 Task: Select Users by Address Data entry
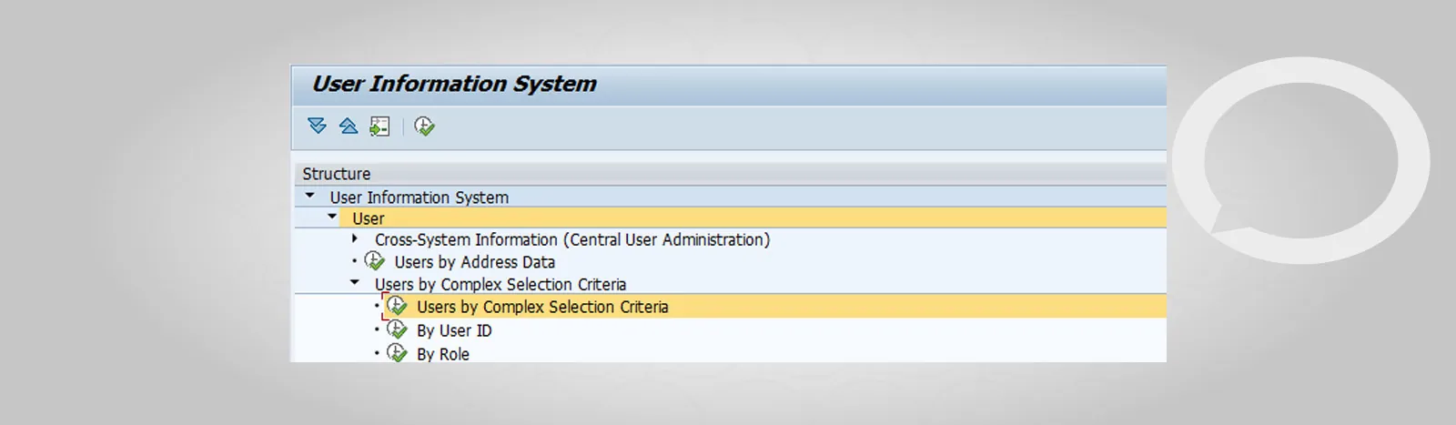474,262
